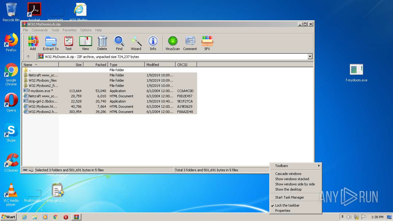Launch the Wizard wand icon
Viewport: 393px width, 221px height.
pos(136,43)
